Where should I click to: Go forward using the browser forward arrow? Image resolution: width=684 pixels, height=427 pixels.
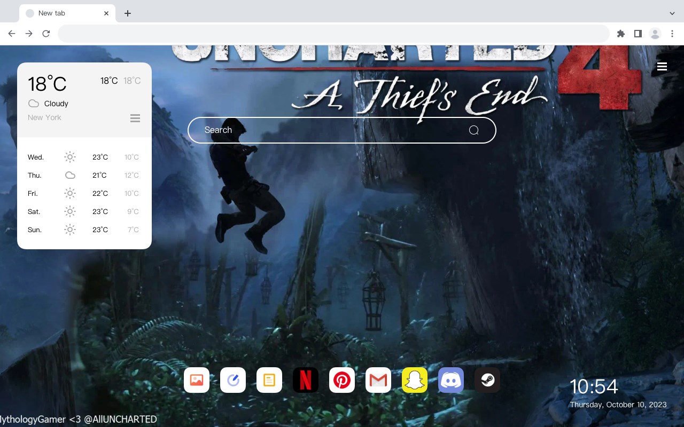29,34
